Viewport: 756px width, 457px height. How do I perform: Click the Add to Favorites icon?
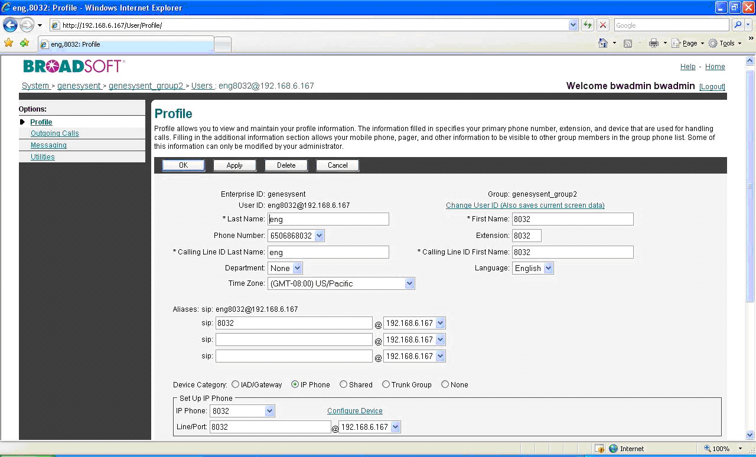(24, 43)
